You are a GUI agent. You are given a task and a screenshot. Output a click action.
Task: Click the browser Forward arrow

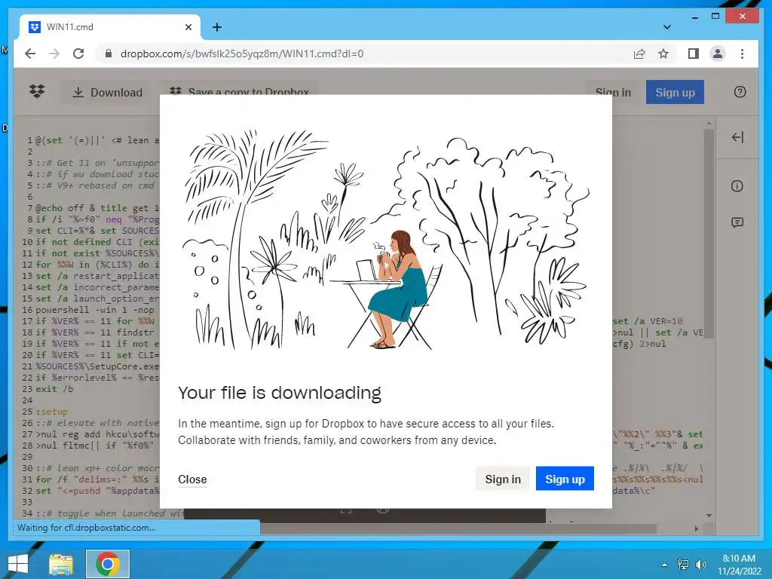[54, 54]
